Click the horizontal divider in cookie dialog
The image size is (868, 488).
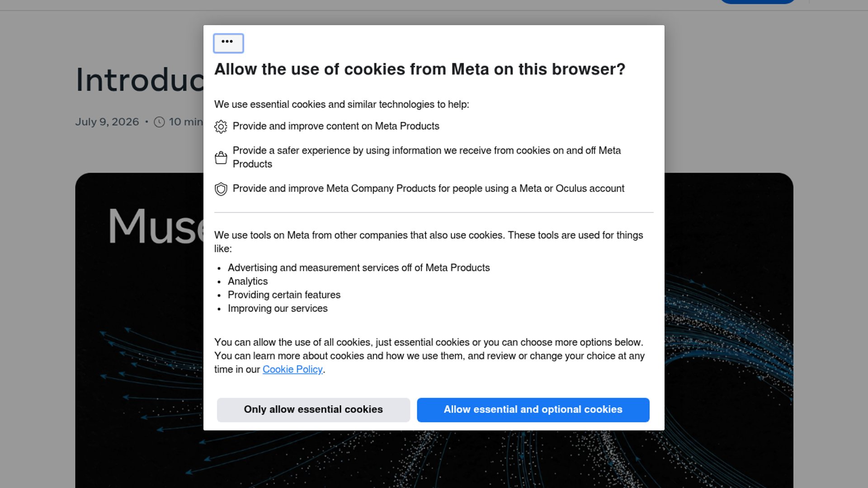434,212
